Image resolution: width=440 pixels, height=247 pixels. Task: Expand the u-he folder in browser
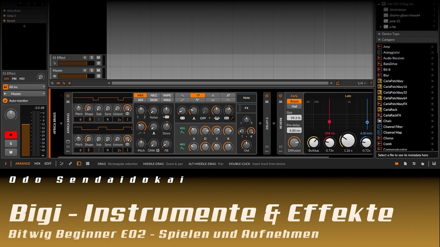(381, 27)
